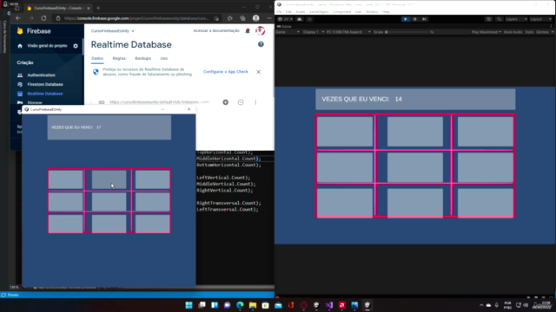Open Unity Component menu
Image resolution: width=556 pixels, height=312 pixels.
[341, 11]
